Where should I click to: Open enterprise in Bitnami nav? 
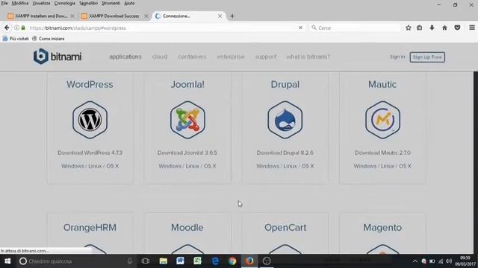[231, 57]
